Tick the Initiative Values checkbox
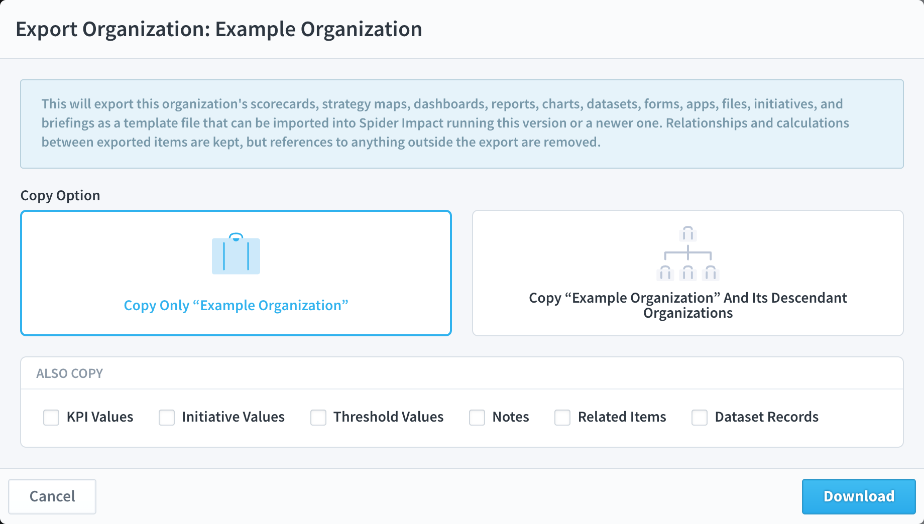 click(x=167, y=417)
